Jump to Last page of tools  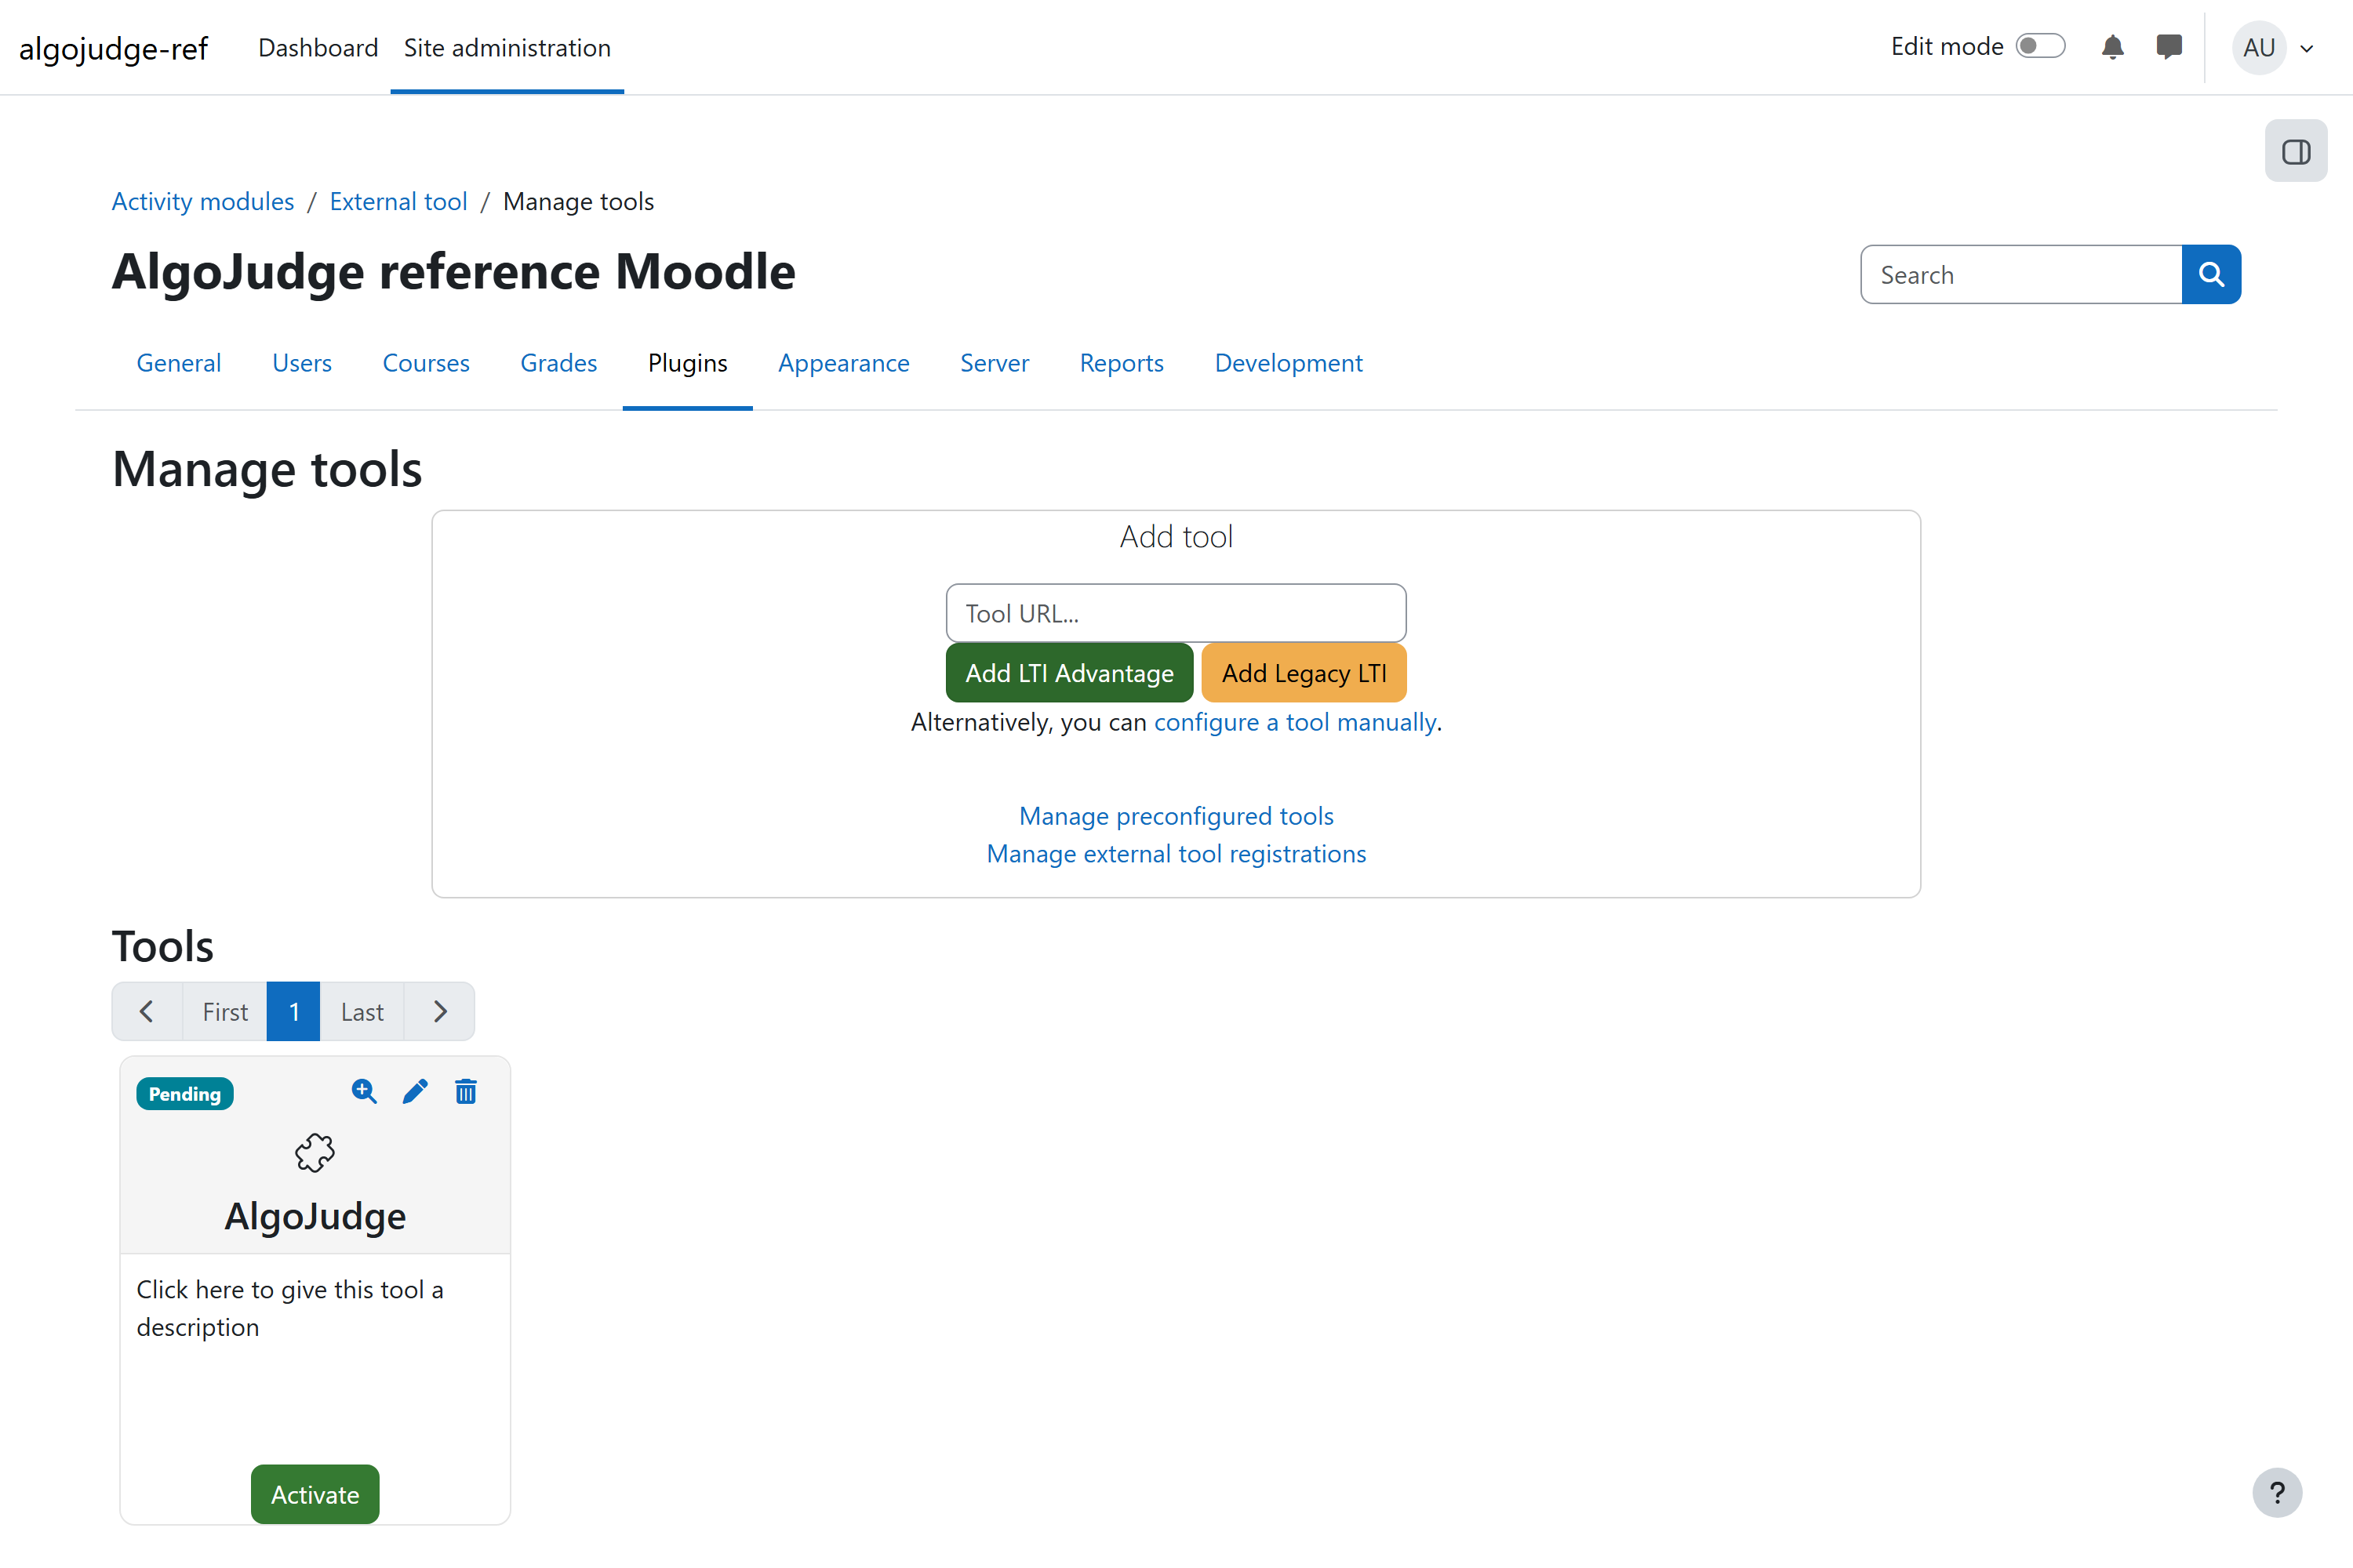(x=362, y=1011)
